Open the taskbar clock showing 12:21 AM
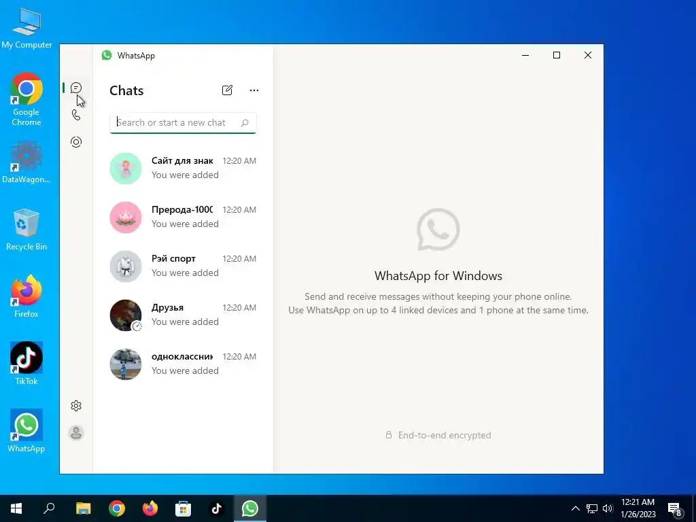 [x=638, y=508]
